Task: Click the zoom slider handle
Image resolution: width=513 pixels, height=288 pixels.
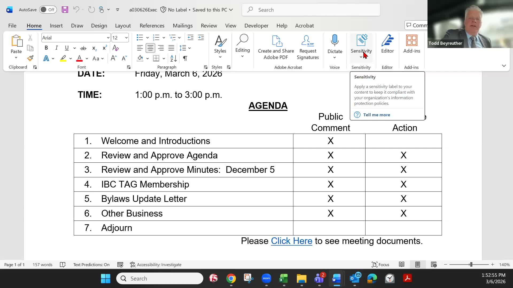Action: click(x=471, y=265)
